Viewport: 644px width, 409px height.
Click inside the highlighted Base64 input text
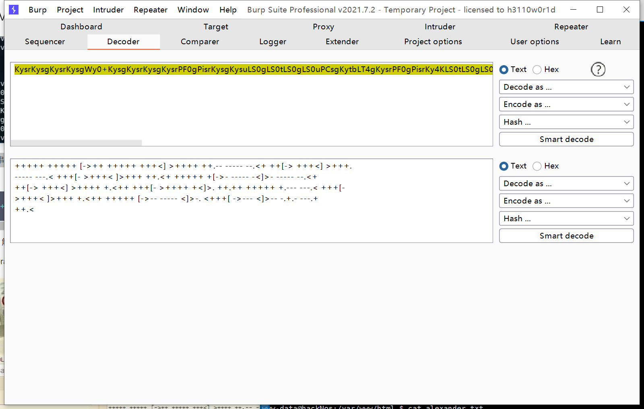pyautogui.click(x=254, y=70)
